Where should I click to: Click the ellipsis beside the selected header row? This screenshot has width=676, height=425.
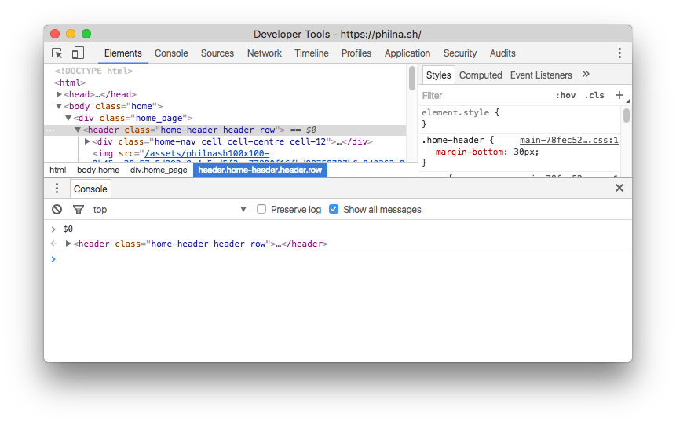point(50,130)
